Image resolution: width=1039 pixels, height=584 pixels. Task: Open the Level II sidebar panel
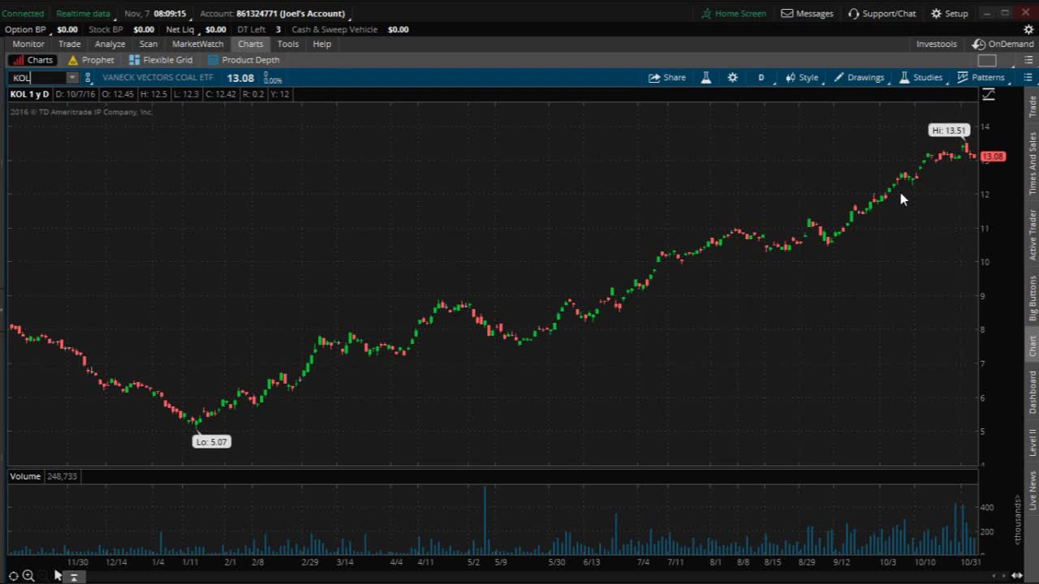pos(1033,442)
